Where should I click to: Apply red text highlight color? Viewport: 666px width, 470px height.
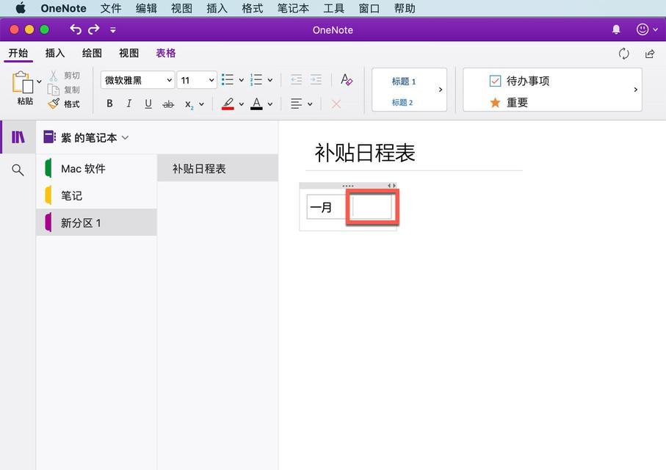[228, 104]
